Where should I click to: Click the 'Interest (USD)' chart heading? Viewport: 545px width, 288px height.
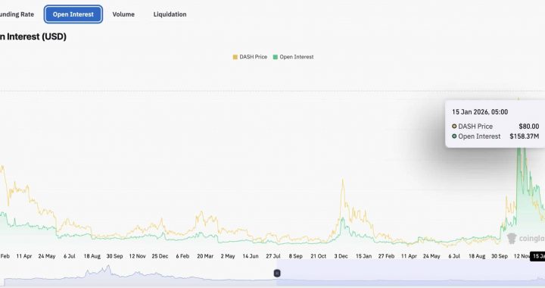pyautogui.click(x=36, y=36)
